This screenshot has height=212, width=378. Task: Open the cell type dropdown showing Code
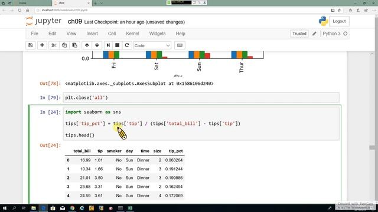coord(152,45)
